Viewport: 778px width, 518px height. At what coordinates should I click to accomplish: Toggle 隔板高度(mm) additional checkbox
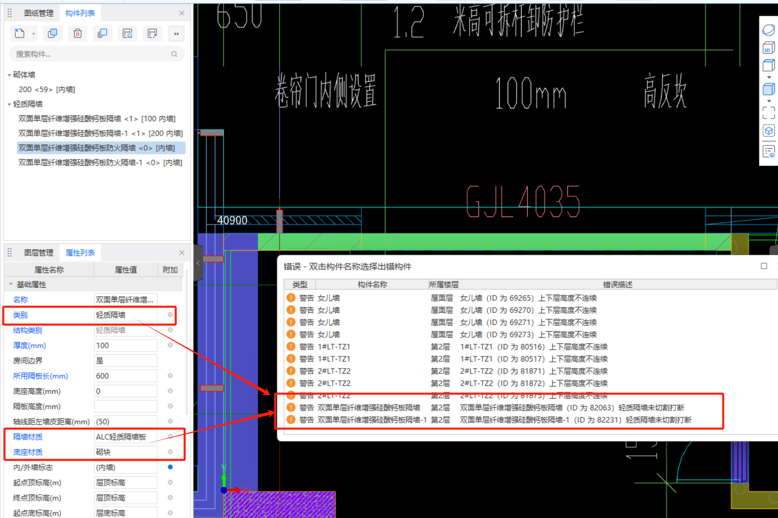[x=170, y=406]
